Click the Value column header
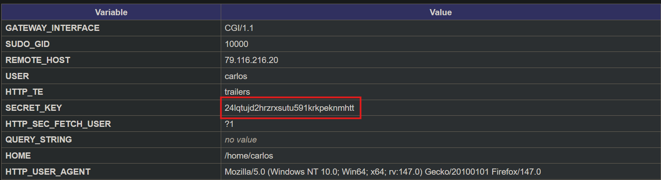The image size is (661, 180). point(441,12)
